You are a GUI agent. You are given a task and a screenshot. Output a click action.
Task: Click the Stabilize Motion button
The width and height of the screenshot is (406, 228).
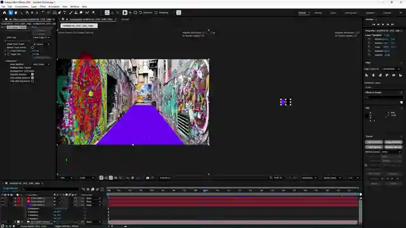[x=393, y=147]
